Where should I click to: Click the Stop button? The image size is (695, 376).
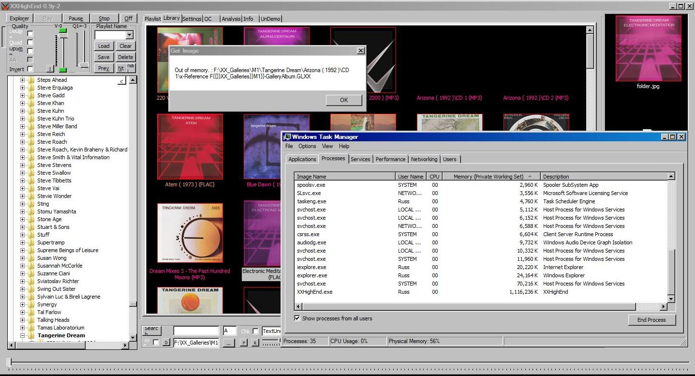click(x=104, y=18)
